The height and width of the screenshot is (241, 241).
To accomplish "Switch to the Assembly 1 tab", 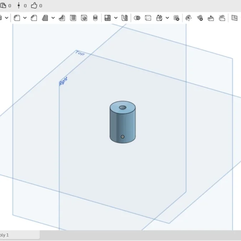I will tap(20, 235).
